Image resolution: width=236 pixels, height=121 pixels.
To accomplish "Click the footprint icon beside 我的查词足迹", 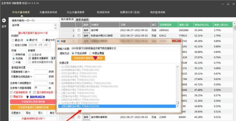I will (x=28, y=97).
